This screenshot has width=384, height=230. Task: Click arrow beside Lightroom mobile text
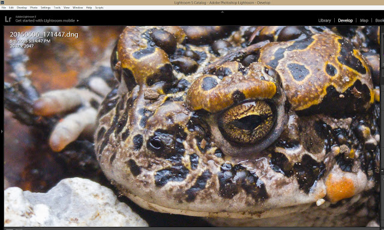pos(78,20)
